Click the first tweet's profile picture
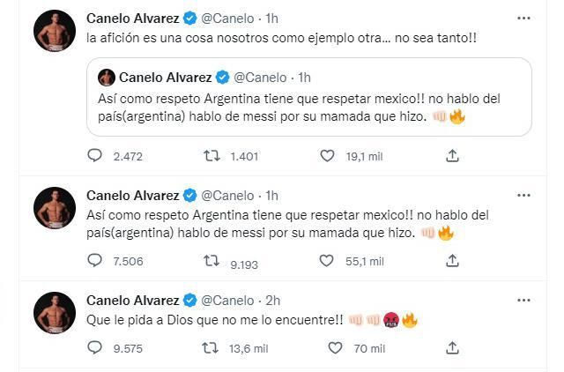 (53, 31)
